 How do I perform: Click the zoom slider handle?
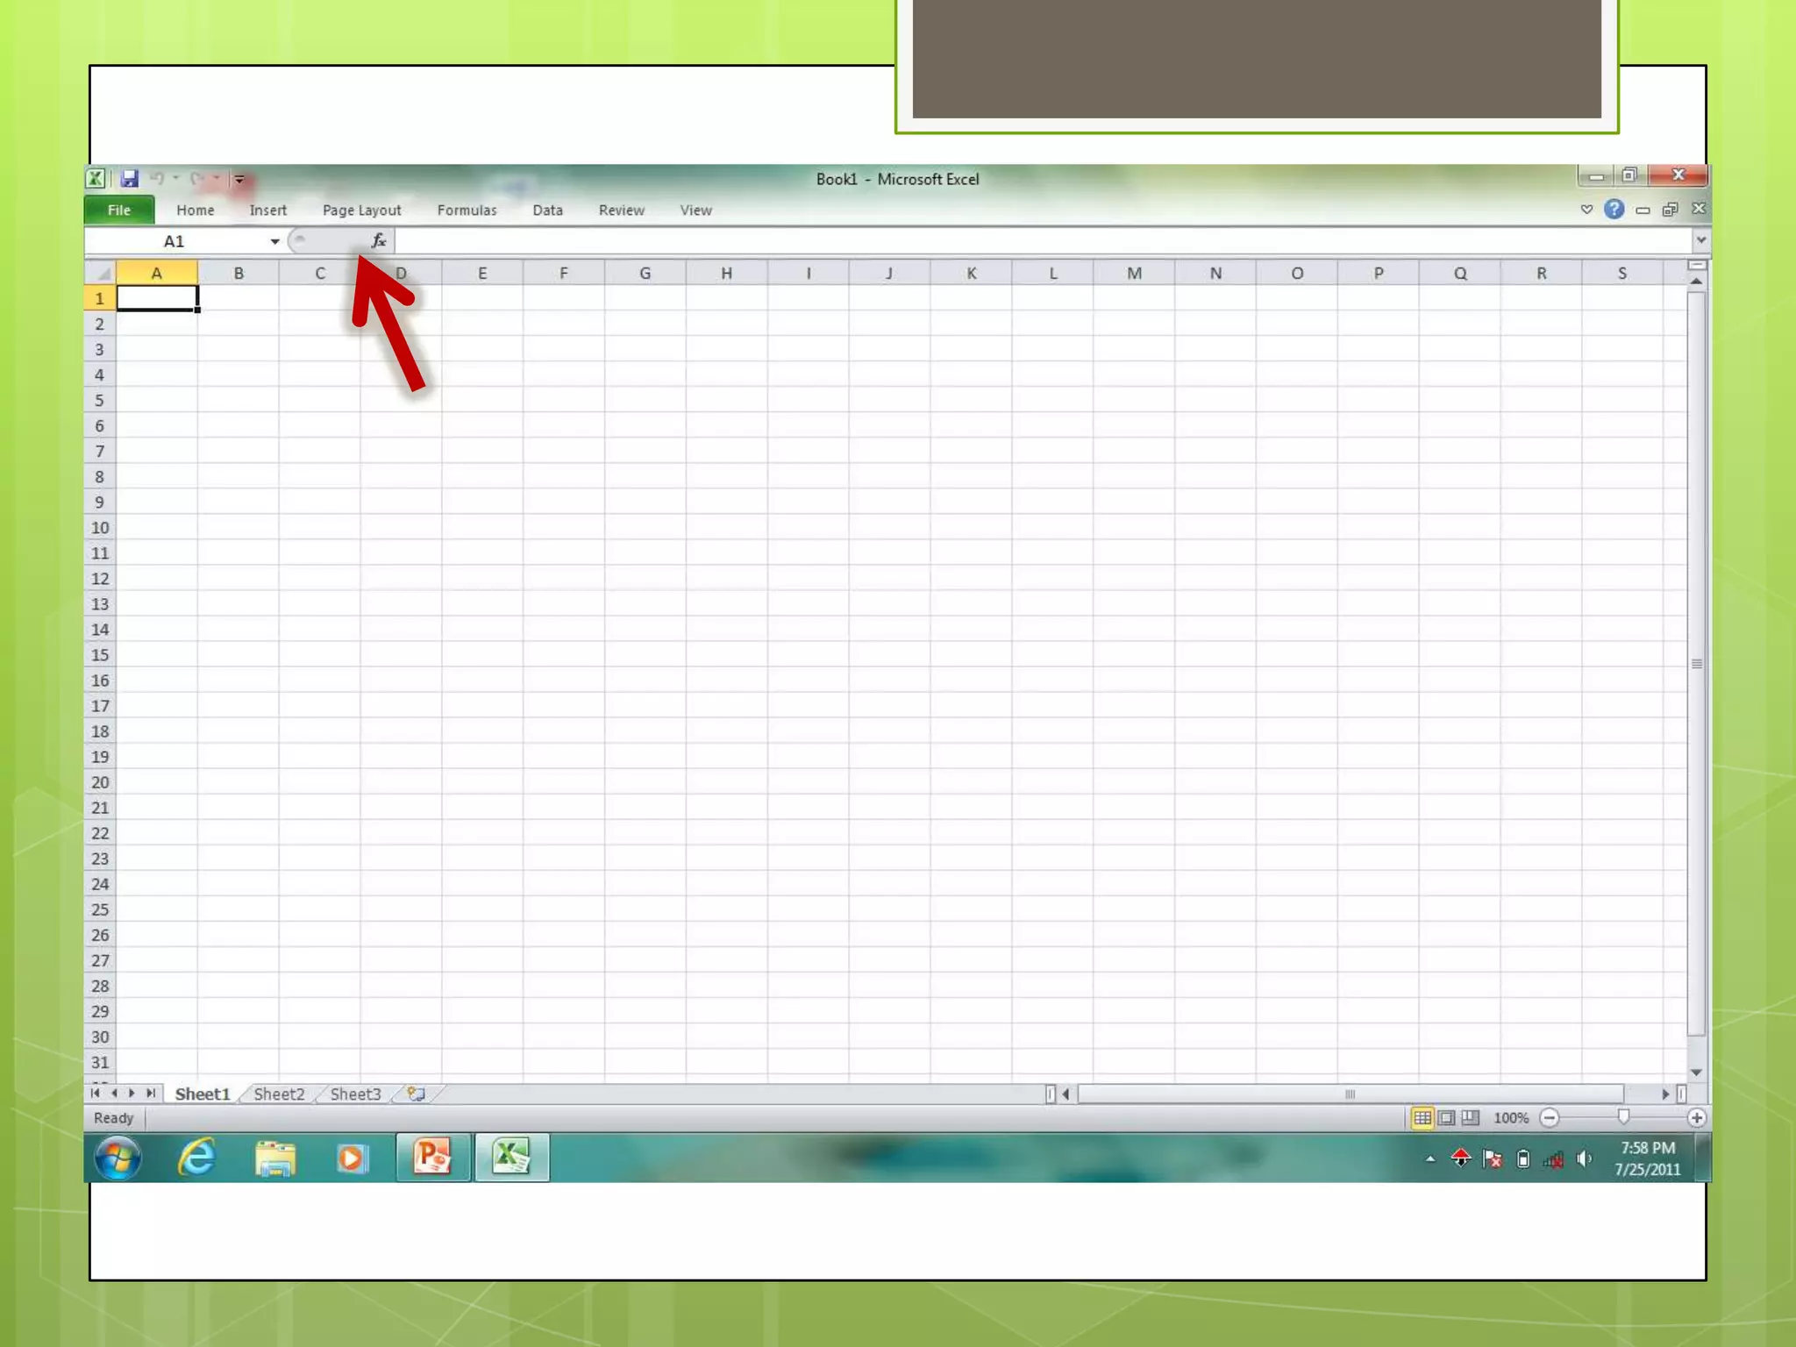[x=1623, y=1116]
